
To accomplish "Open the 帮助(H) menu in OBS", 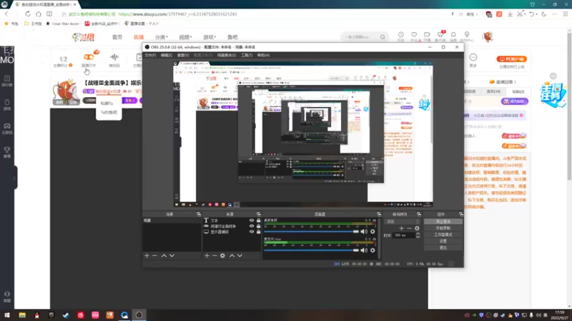I will [263, 56].
